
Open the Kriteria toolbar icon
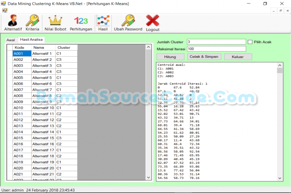32,22
